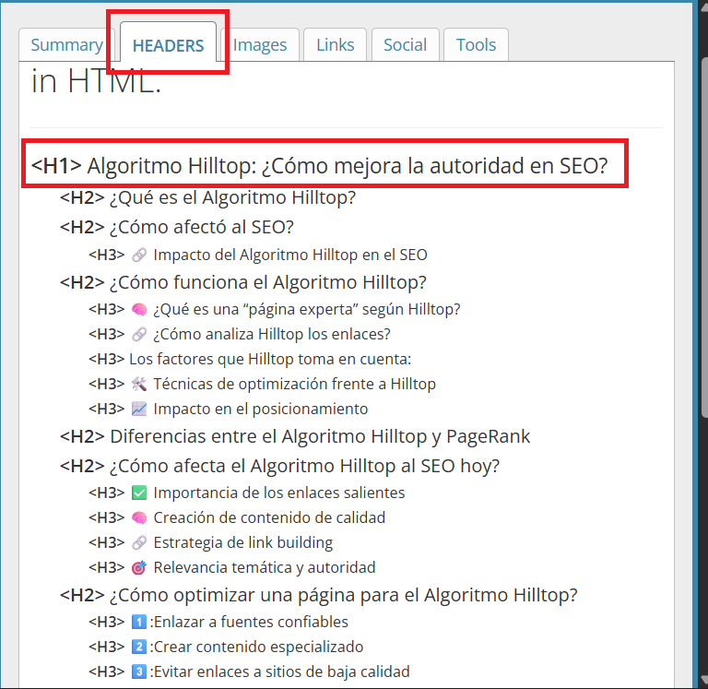Click the brain icon next to página experta heading
Viewport: 708px width, 689px height.
[139, 309]
